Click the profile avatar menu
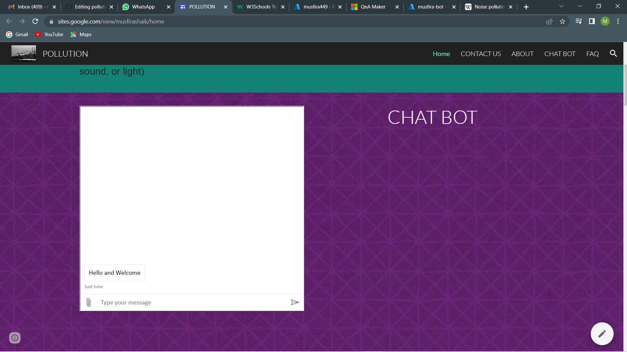627x352 pixels. coord(605,21)
